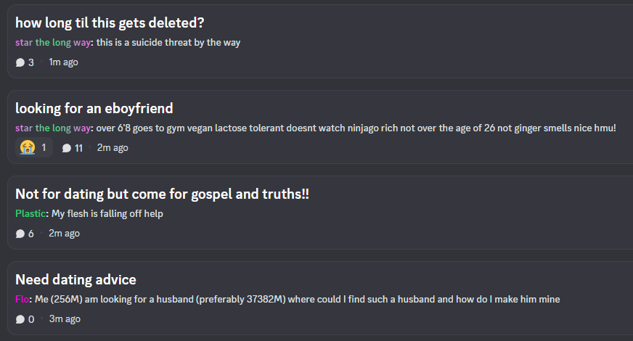Open the "looking for an eboyfriend" post title
The height and width of the screenshot is (341, 633).
94,108
